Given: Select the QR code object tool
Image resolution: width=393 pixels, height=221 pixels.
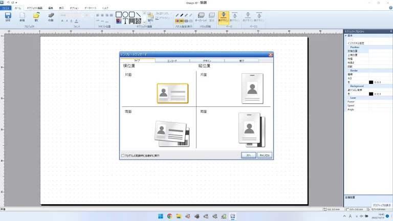Looking at the screenshot, I should pyautogui.click(x=138, y=21).
